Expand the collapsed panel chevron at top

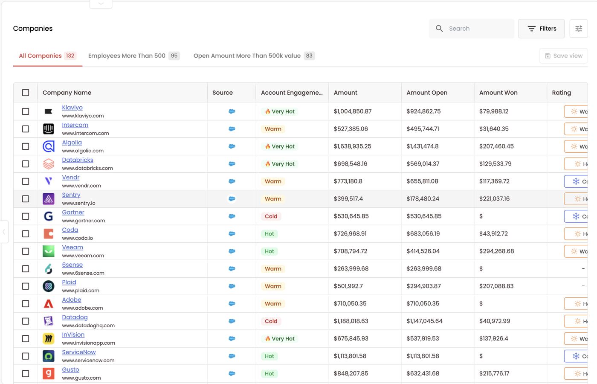(x=101, y=3)
